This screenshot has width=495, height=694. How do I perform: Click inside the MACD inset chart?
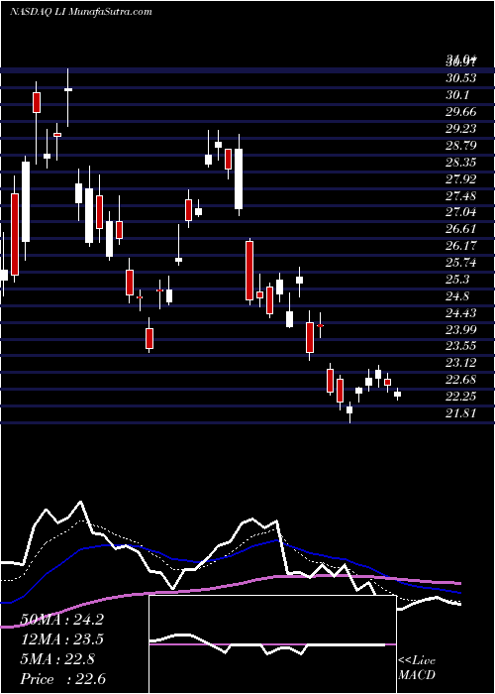click(x=272, y=644)
